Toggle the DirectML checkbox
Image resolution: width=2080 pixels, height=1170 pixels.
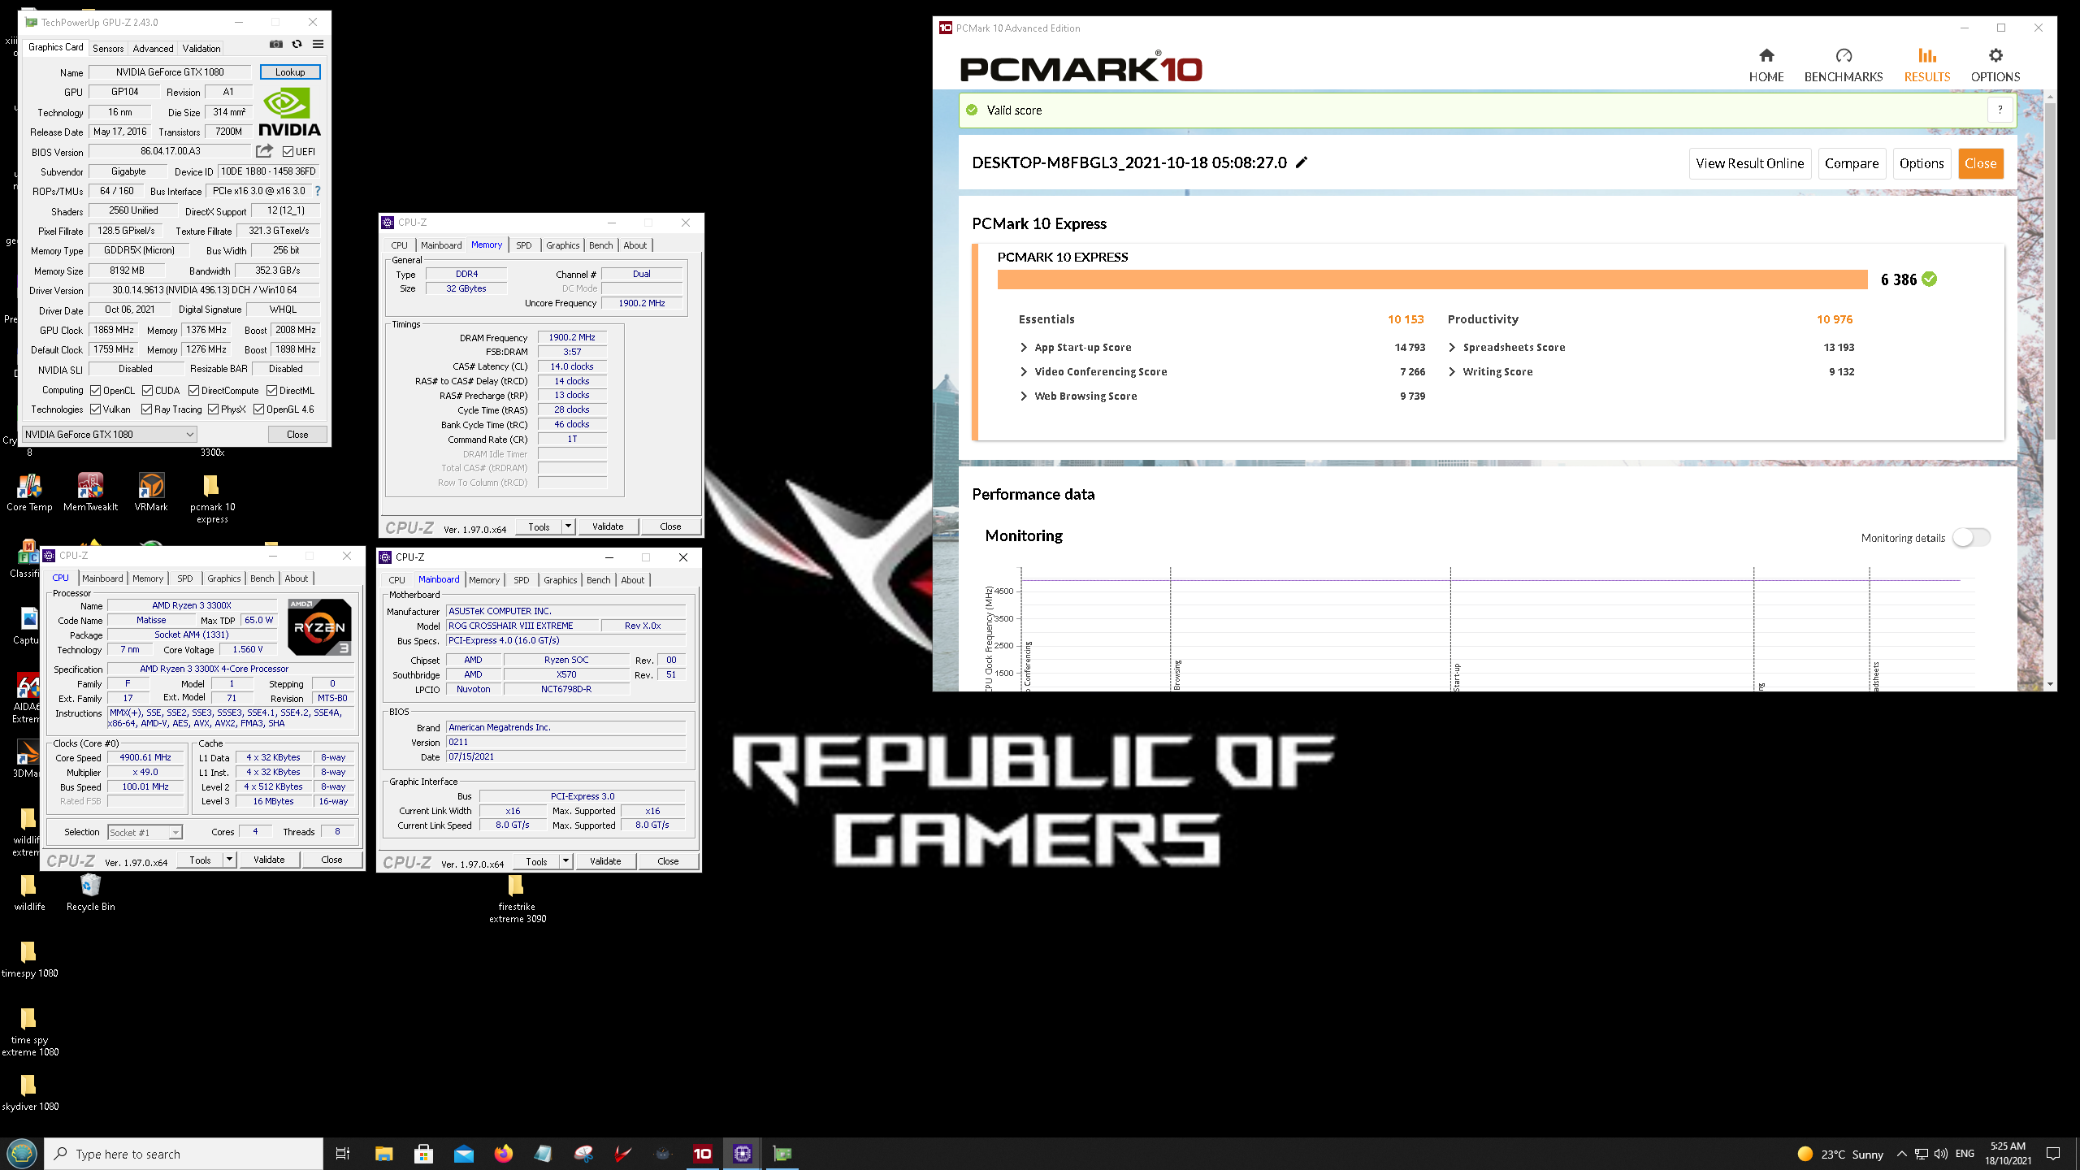click(272, 391)
